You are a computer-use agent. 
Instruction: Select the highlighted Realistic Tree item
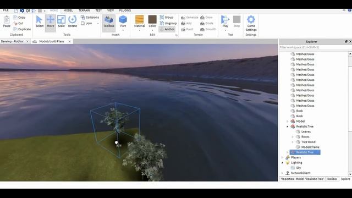[x=305, y=152]
